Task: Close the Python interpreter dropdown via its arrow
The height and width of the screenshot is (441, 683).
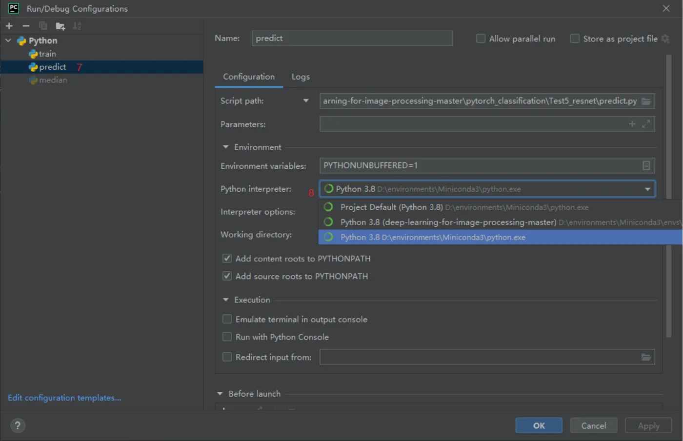Action: (647, 189)
